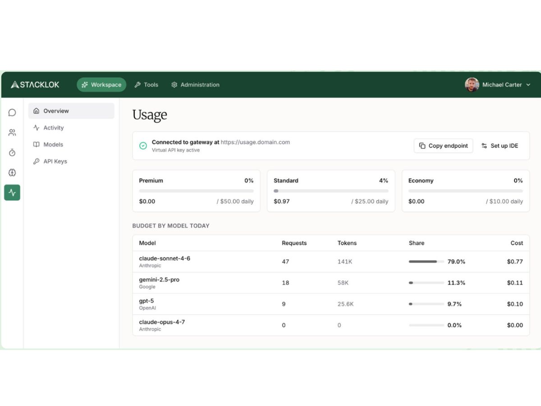Click the BUDGET BY MODEL TODAY heading

coord(171,226)
